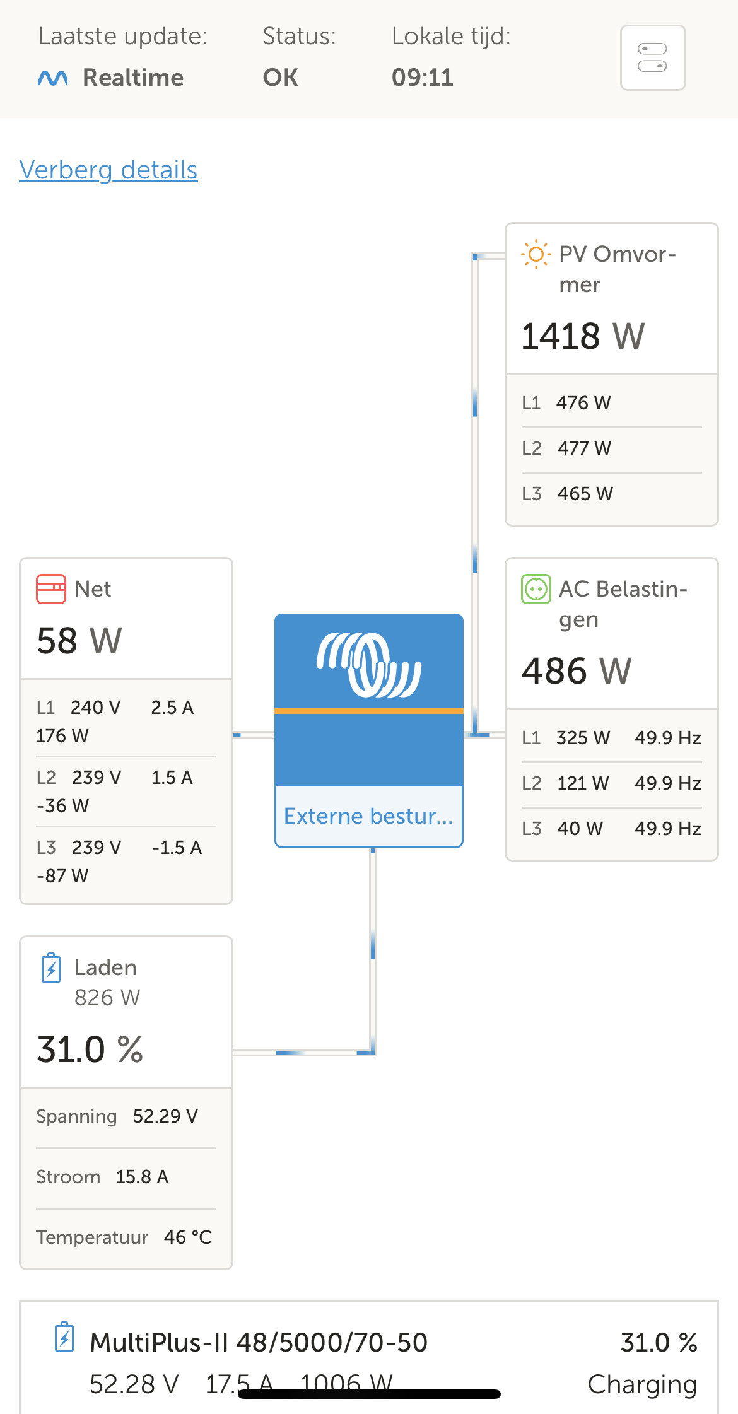Click the Charging status text
The height and width of the screenshot is (1414, 738).
(642, 1384)
